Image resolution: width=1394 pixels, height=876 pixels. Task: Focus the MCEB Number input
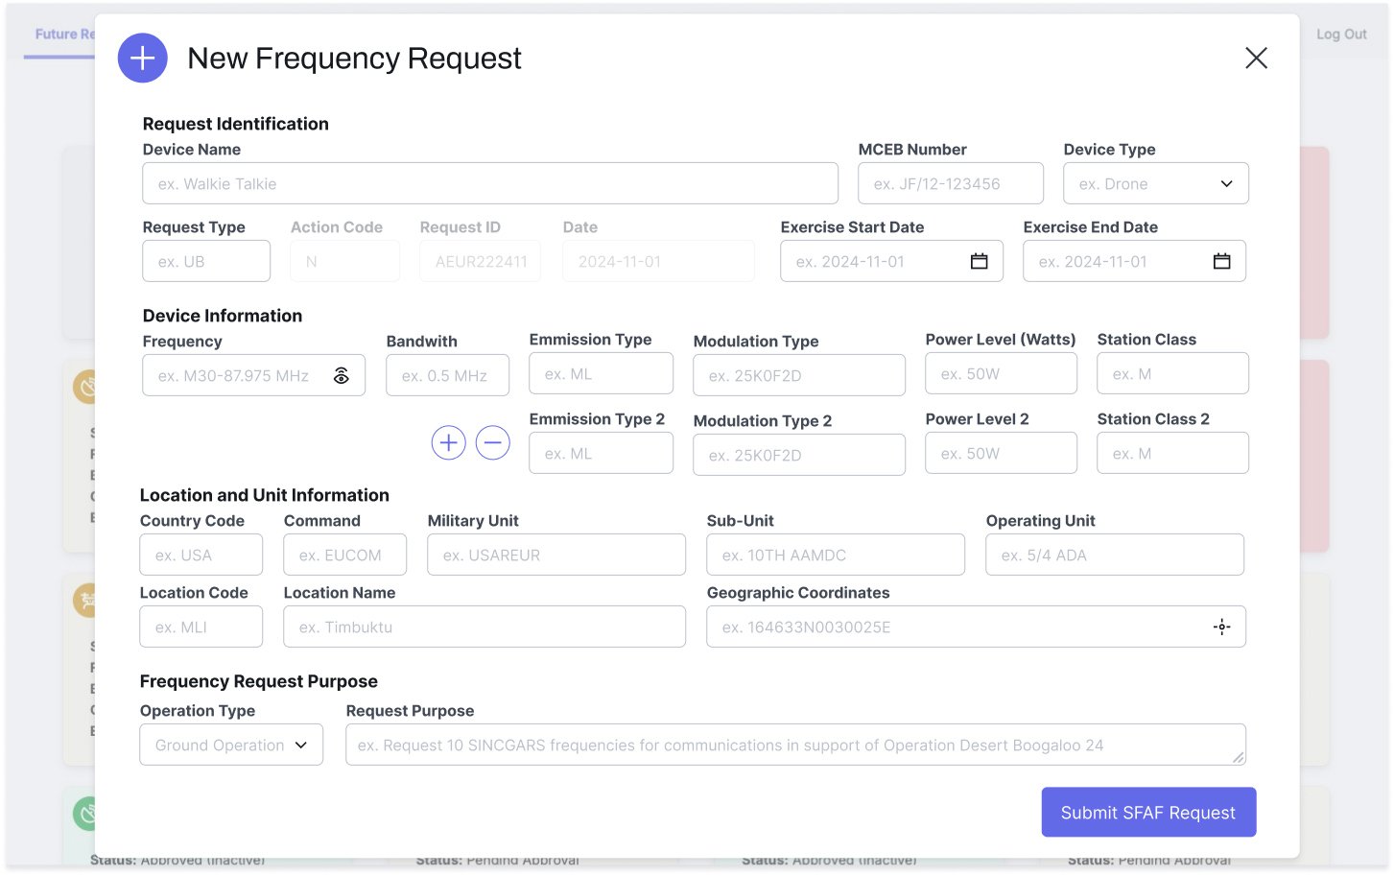coord(950,184)
